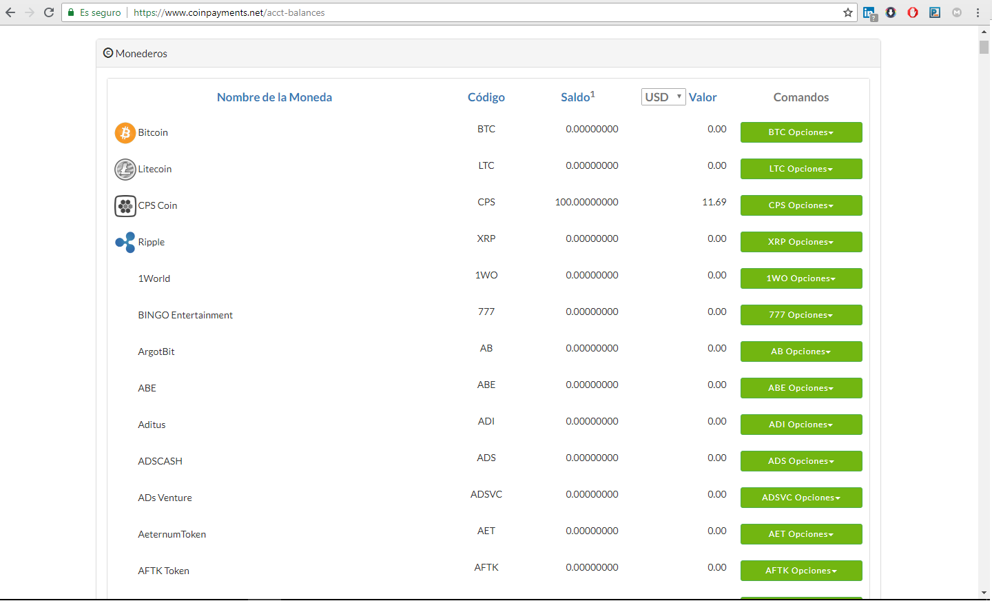Open the 777 Opciones dropdown
992x601 pixels.
801,315
